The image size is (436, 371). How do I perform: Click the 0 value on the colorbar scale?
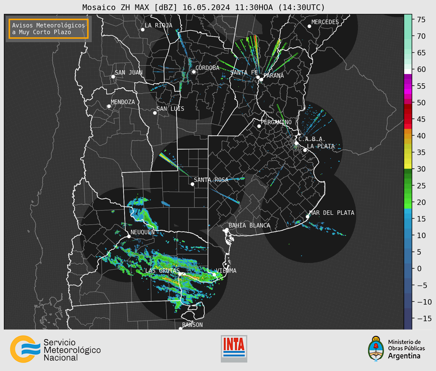click(419, 269)
